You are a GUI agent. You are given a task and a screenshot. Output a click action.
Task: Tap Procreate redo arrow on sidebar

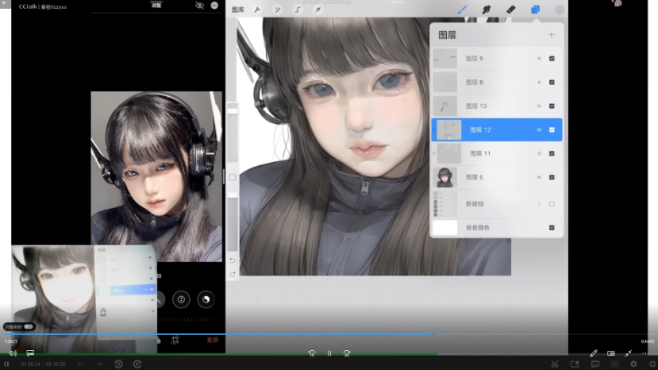point(233,274)
